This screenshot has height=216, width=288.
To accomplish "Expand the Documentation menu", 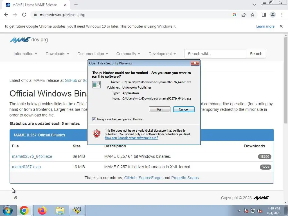I will coord(93,54).
